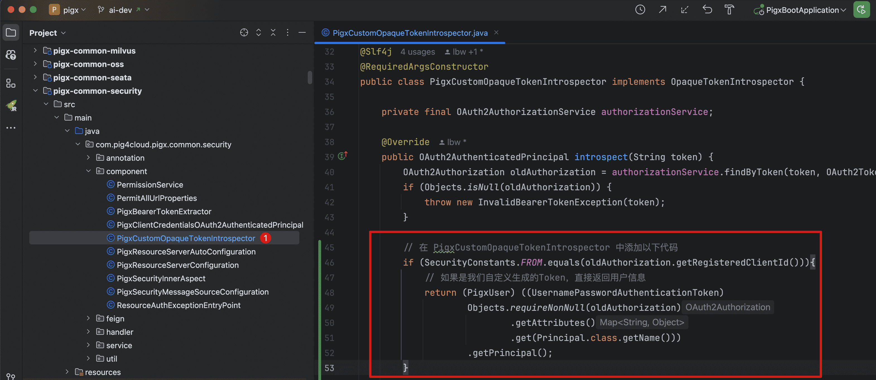
Task: Click the JRebel rocket sidebar icon
Action: 11,105
